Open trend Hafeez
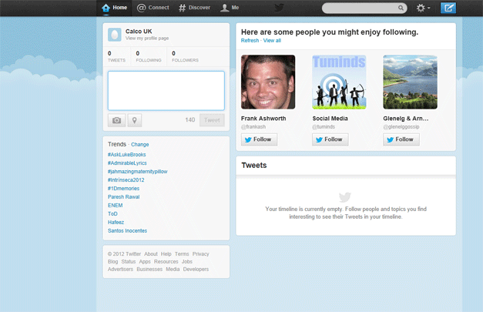The height and width of the screenshot is (312, 483). pyautogui.click(x=116, y=223)
